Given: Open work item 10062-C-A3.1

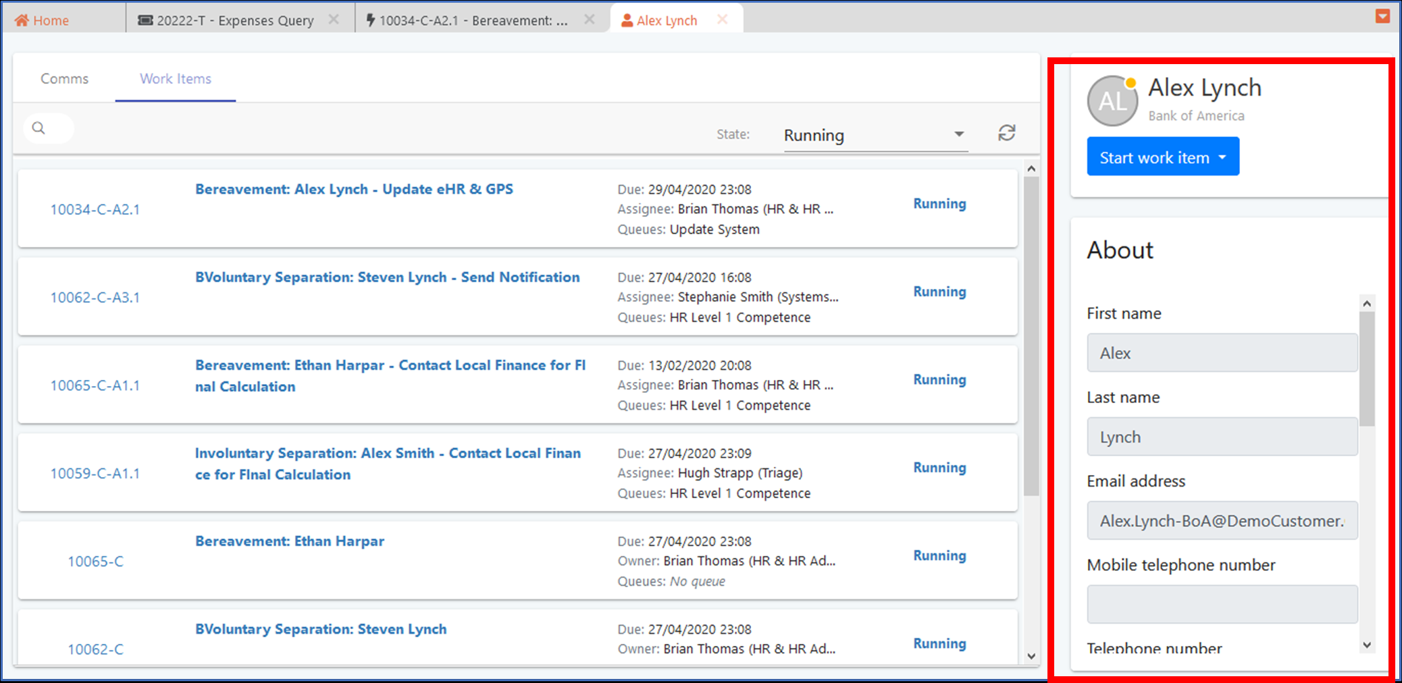Looking at the screenshot, I should [95, 298].
